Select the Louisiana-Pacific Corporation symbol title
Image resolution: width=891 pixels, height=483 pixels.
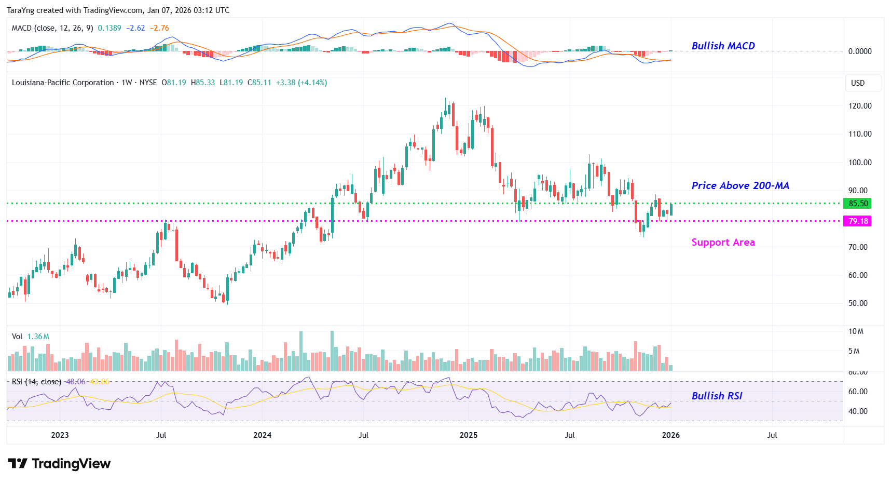pyautogui.click(x=63, y=83)
